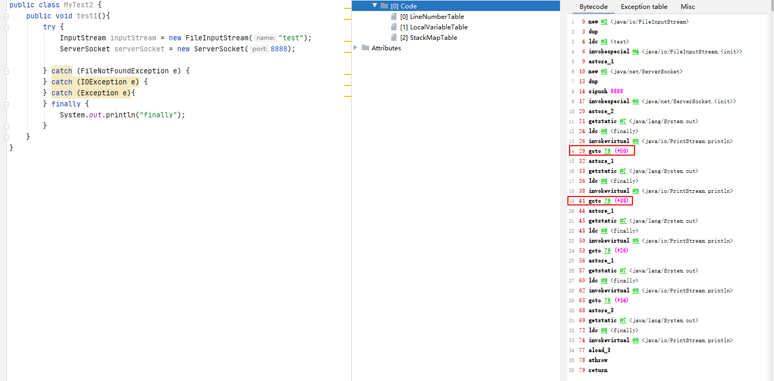
Task: Open the Misc tab
Action: coord(687,7)
